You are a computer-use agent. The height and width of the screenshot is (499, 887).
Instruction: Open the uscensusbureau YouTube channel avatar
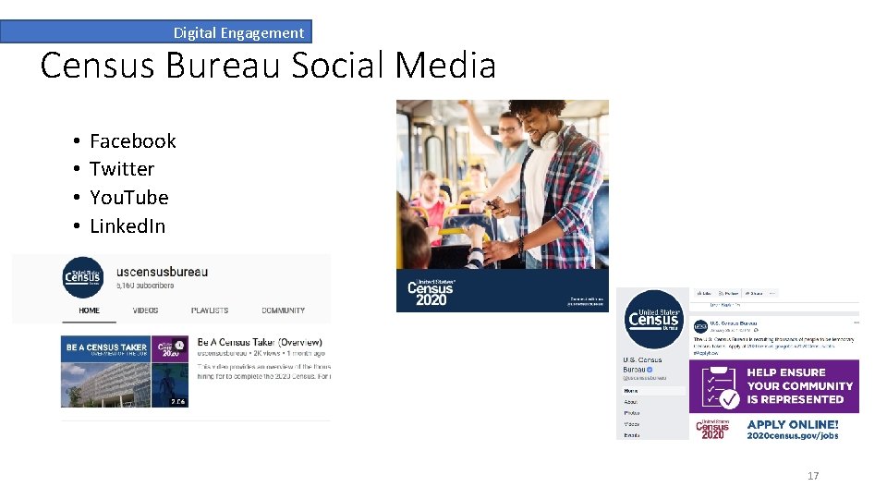(82, 277)
